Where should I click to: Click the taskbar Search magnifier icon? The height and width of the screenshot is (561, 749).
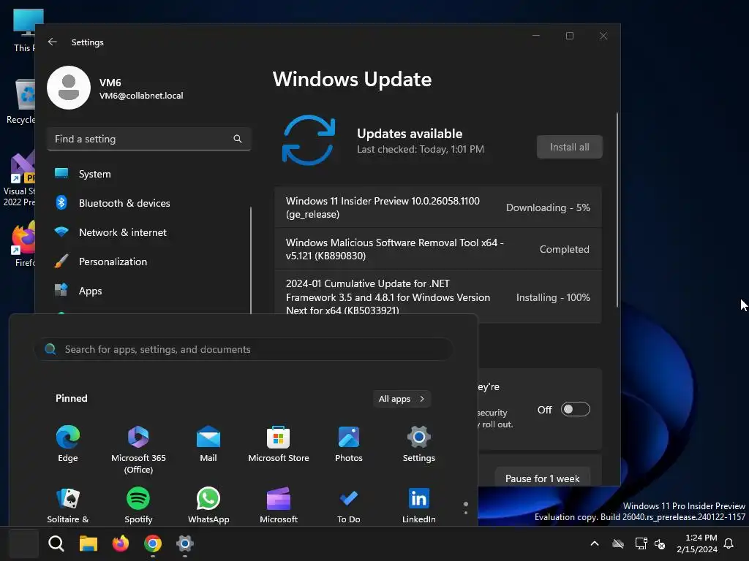[56, 543]
